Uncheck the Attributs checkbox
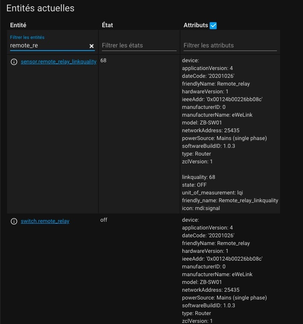The height and width of the screenshot is (324, 303). pyautogui.click(x=213, y=26)
